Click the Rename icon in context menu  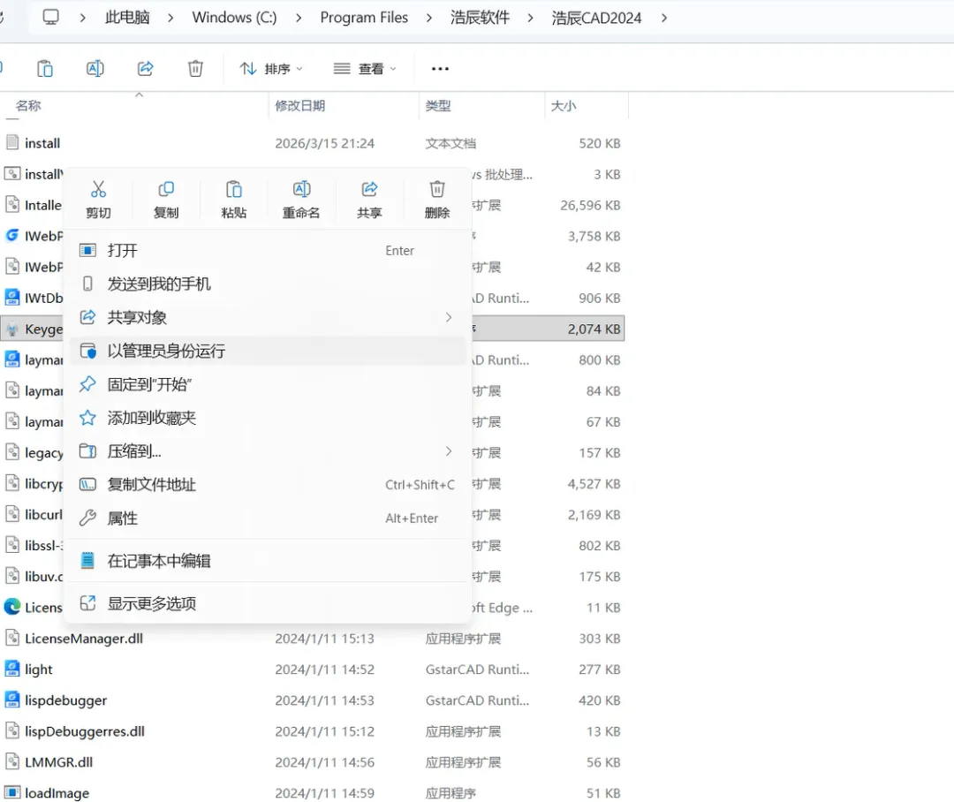[x=301, y=190]
